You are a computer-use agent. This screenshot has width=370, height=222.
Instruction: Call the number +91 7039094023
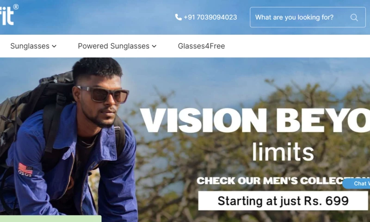(x=210, y=17)
